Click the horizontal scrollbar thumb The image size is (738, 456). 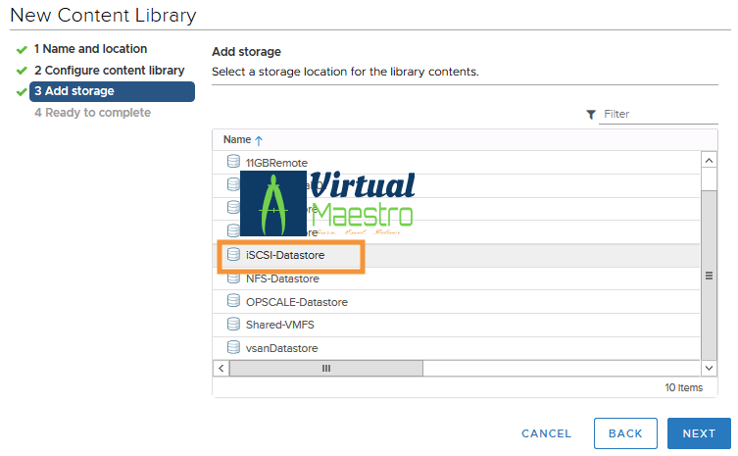click(x=325, y=368)
